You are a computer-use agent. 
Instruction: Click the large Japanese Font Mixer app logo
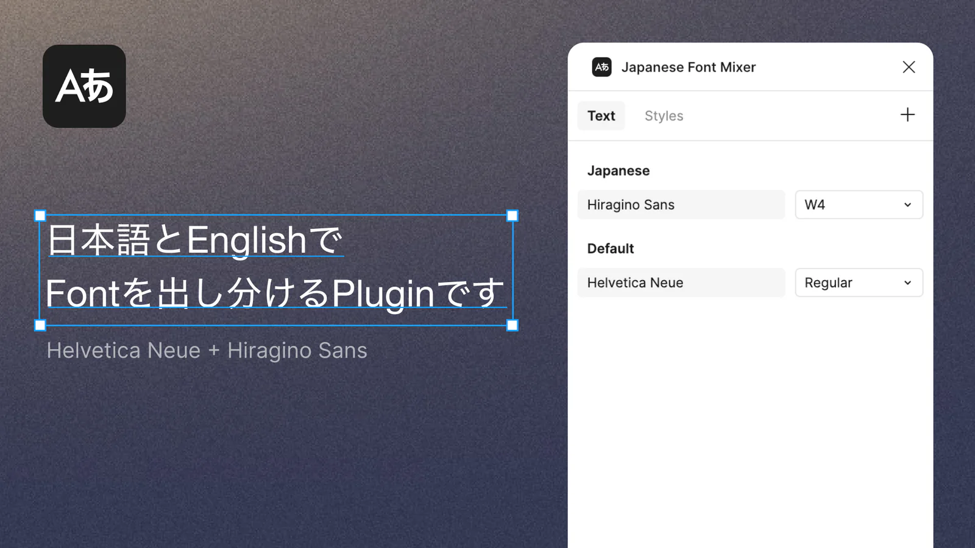click(x=84, y=86)
